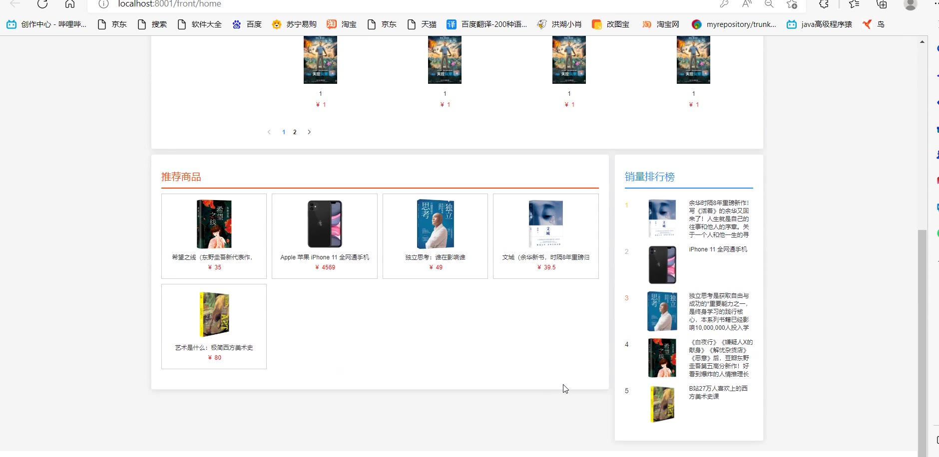Open the 创作中心 - 哔哩哔哩 bookmark

pyautogui.click(x=46, y=24)
